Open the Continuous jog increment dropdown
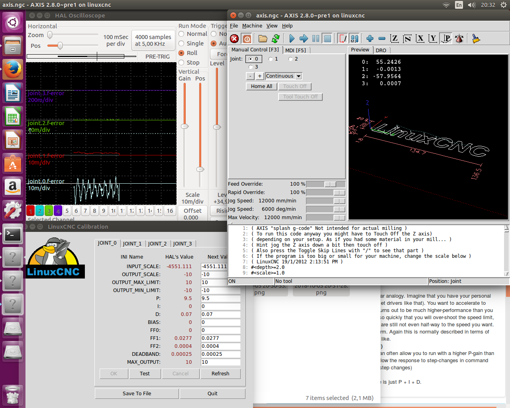Viewport: 510px width, 408px height. tap(283, 76)
